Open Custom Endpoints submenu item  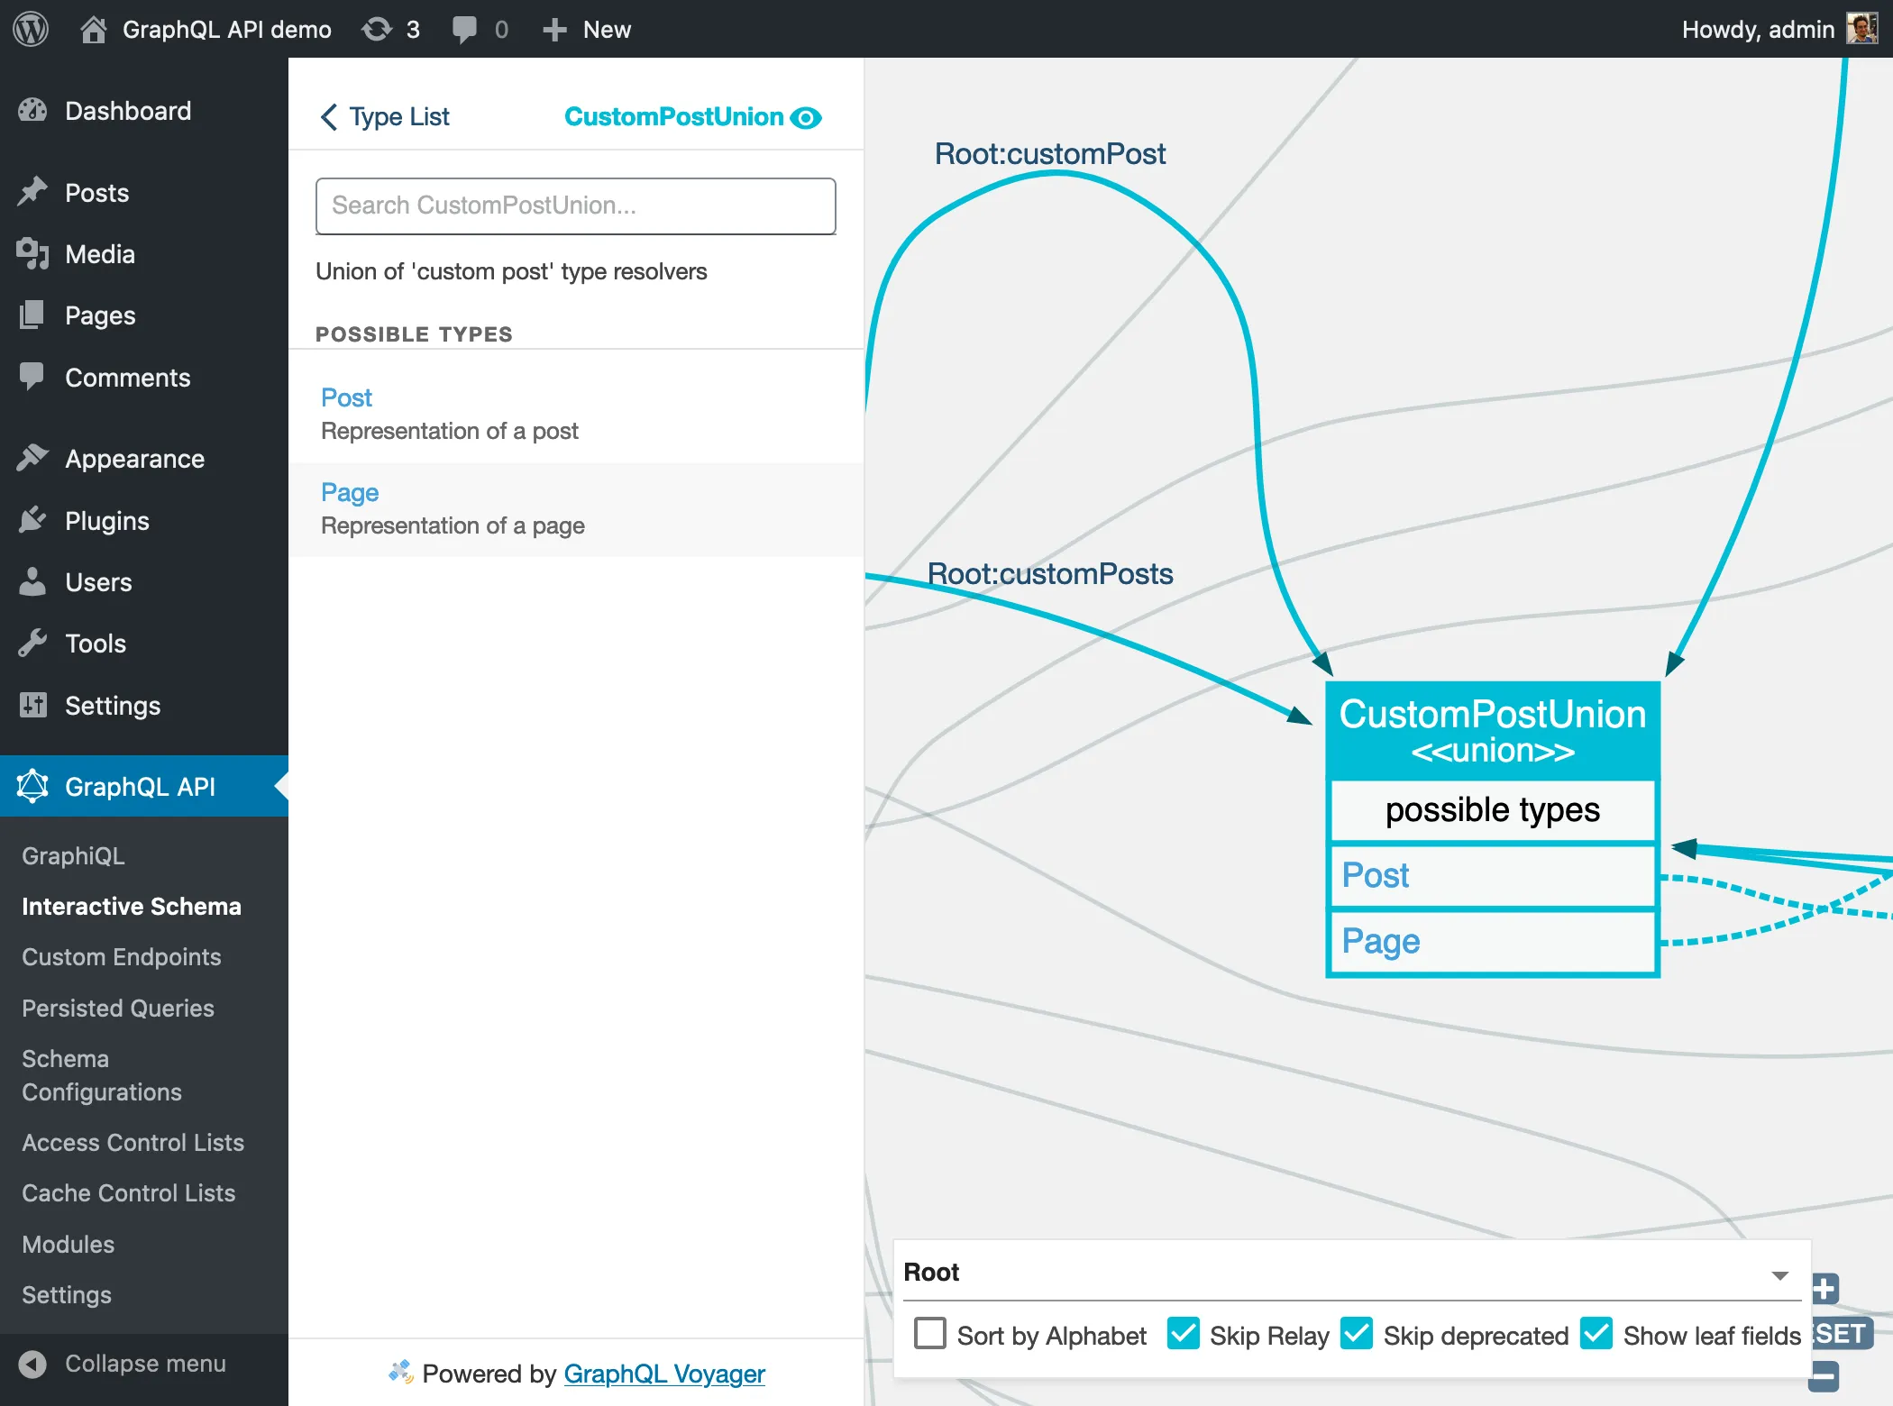click(122, 956)
